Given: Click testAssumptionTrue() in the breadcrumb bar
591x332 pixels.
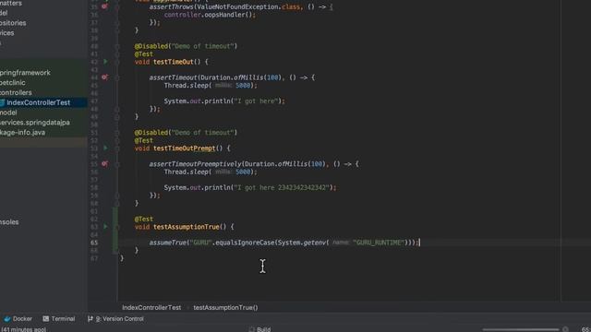Looking at the screenshot, I should tap(225, 307).
